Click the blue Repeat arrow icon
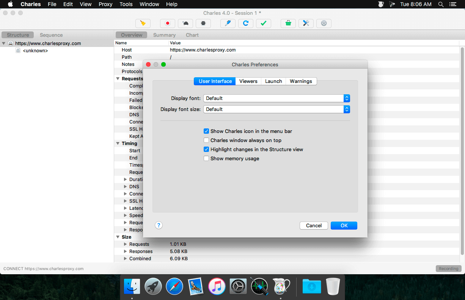Screen dimensions: 465x300 246,23
